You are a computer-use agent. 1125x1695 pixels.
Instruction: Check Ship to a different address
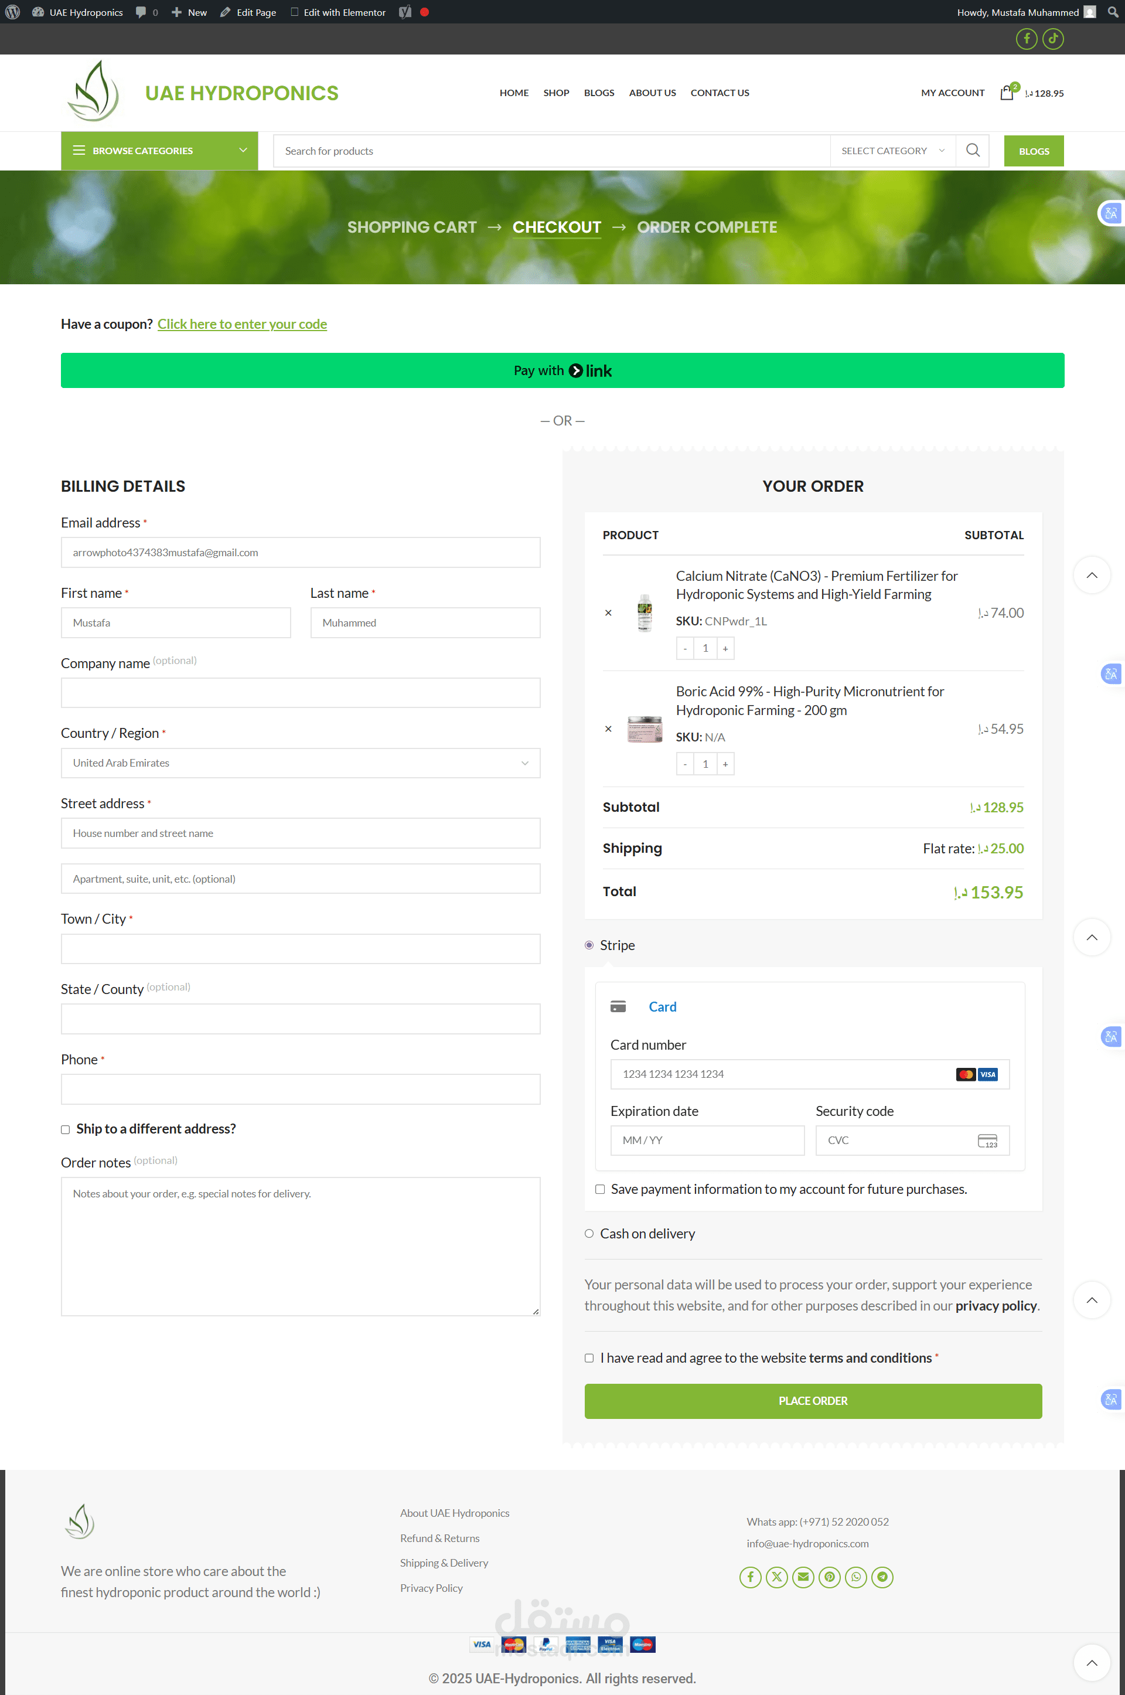pos(65,1129)
